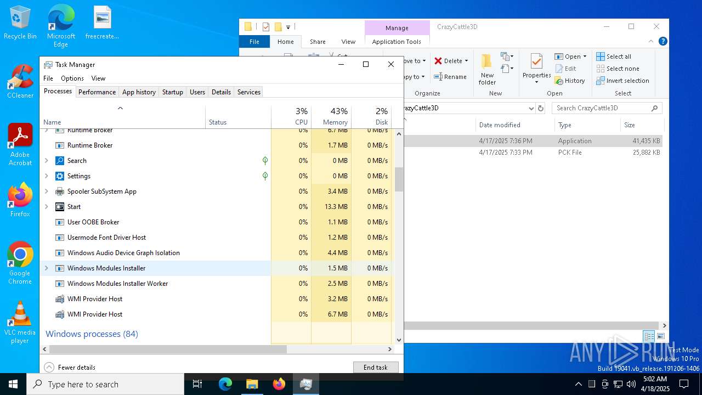Viewport: 702px width, 395px height.
Task: Click the green leaf status icon for Settings
Action: point(265,176)
